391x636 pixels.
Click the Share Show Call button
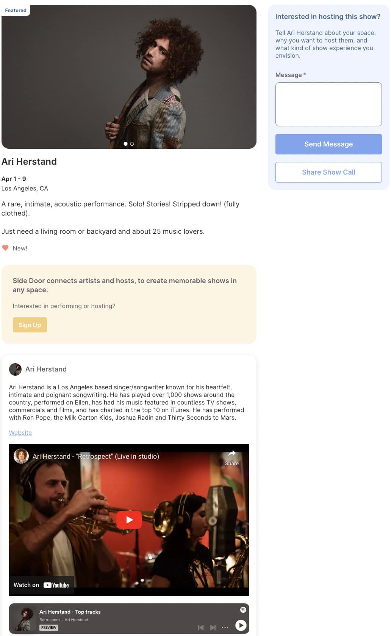328,172
